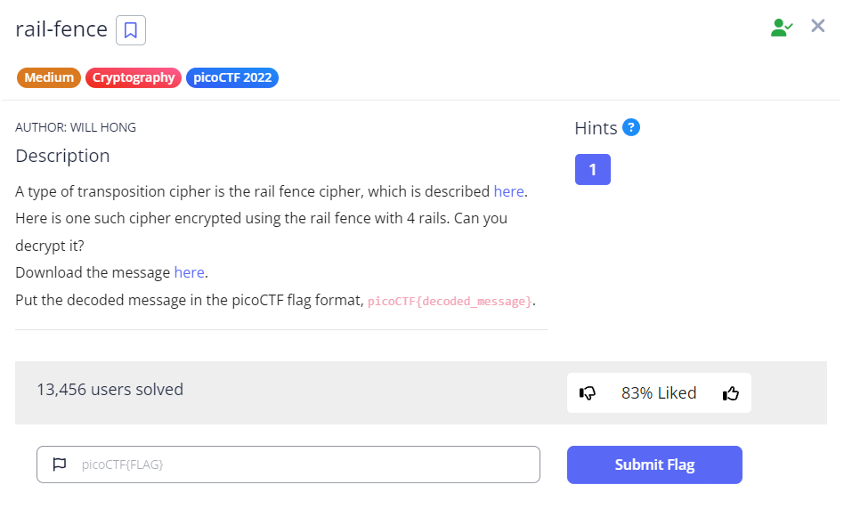Select the Cryptography category tag
Screen dimensions: 844x509
(134, 77)
